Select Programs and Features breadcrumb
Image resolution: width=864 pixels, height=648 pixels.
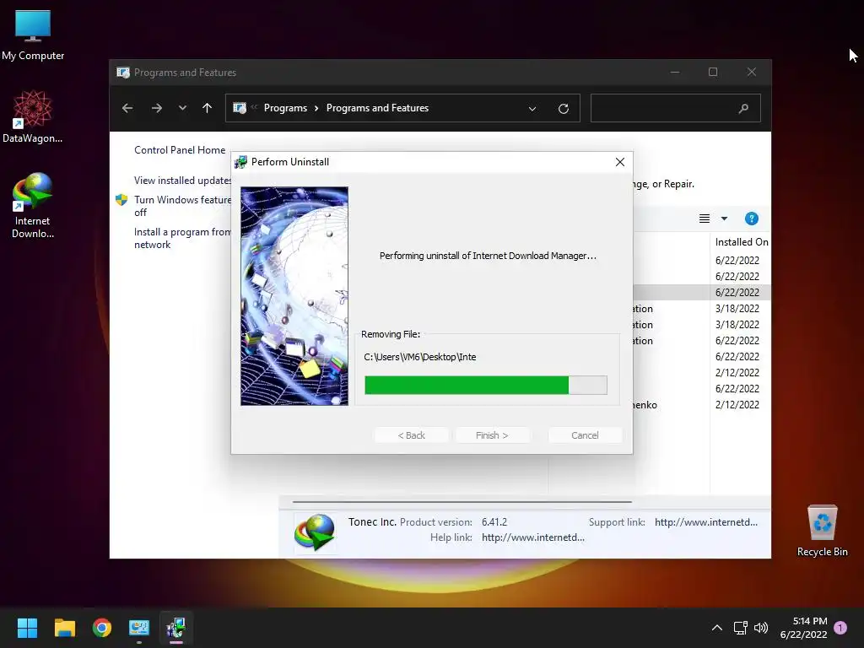(x=377, y=108)
